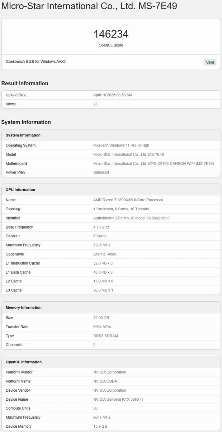Click the DDR5 SDRAM memory type value
The width and height of the screenshot is (222, 432).
point(105,336)
